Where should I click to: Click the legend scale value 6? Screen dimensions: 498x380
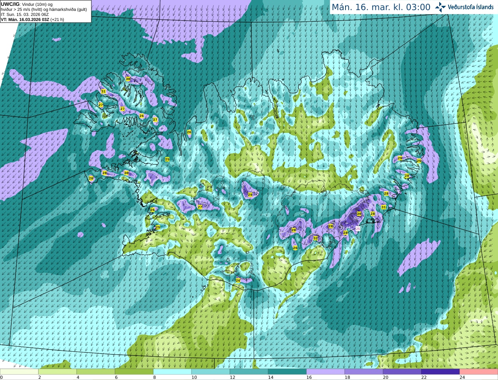(x=116, y=377)
